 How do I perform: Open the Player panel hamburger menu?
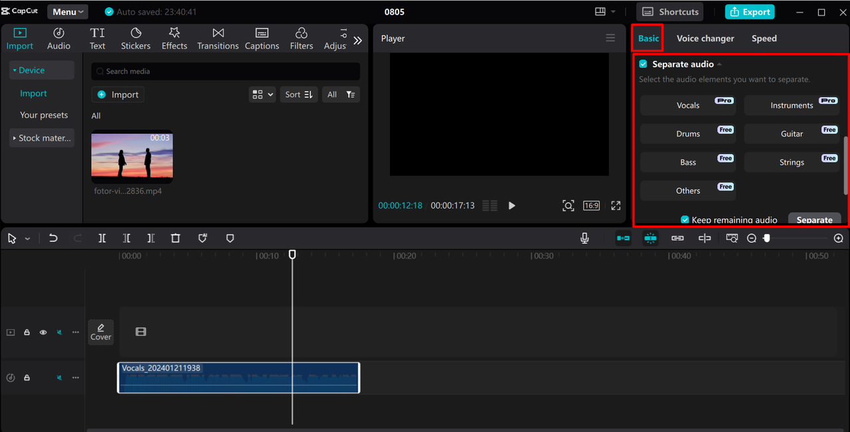pos(610,38)
